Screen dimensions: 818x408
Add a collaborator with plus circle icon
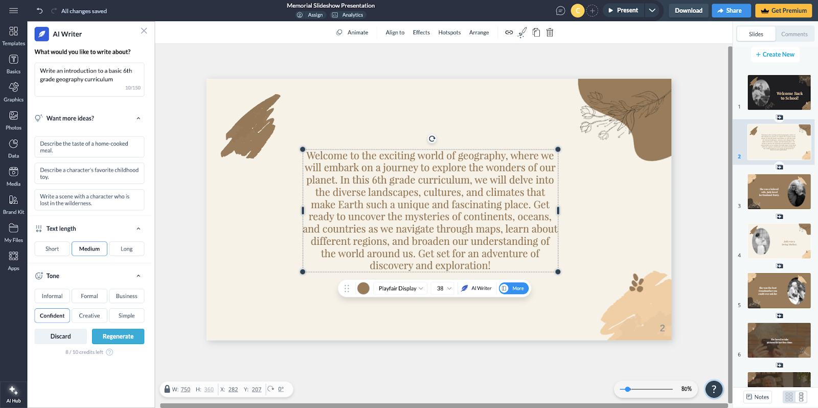[x=592, y=11]
